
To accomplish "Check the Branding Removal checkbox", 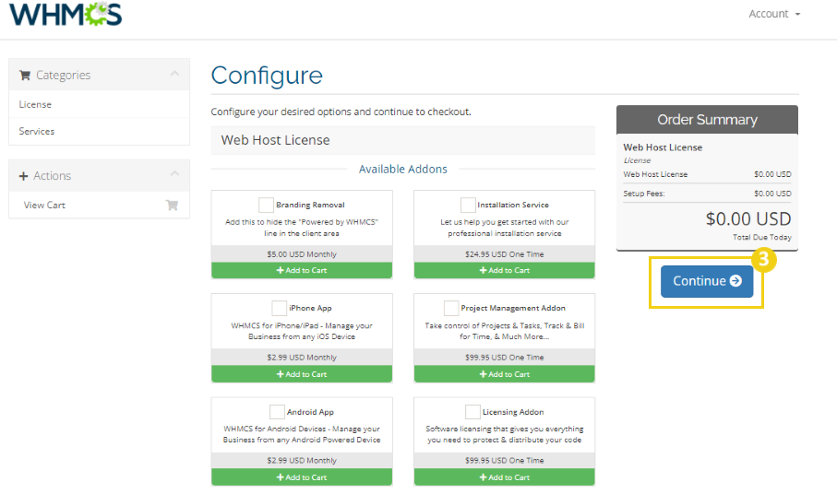I will [266, 205].
